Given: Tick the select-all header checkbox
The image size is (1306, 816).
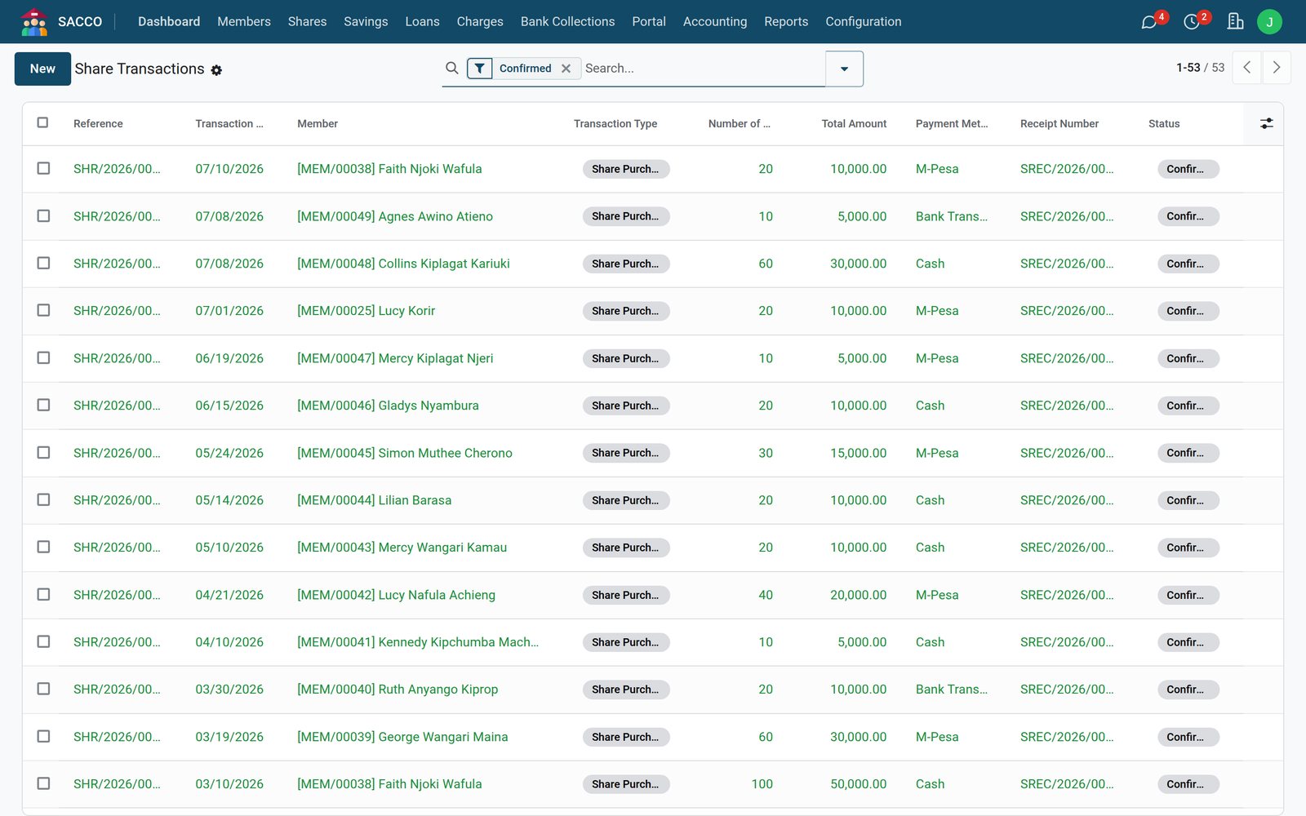Looking at the screenshot, I should coord(43,123).
